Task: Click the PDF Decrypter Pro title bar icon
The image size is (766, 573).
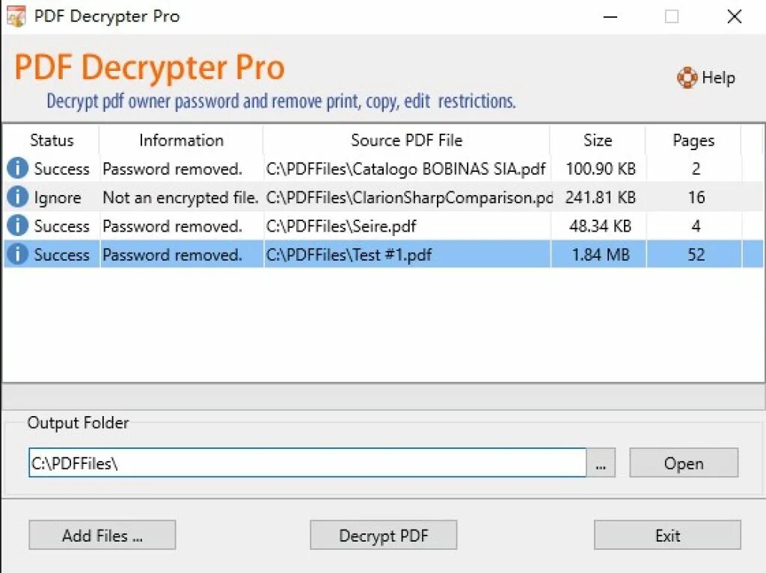Action: point(16,16)
